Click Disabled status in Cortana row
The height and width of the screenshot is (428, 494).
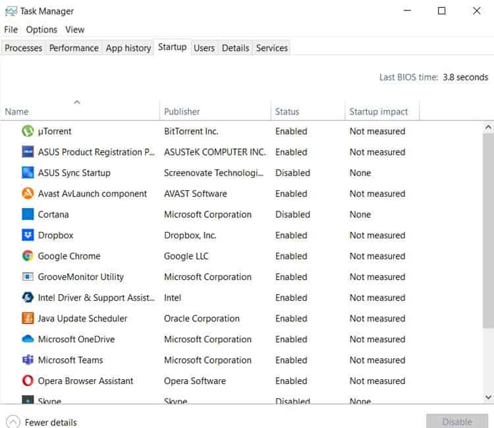[292, 214]
